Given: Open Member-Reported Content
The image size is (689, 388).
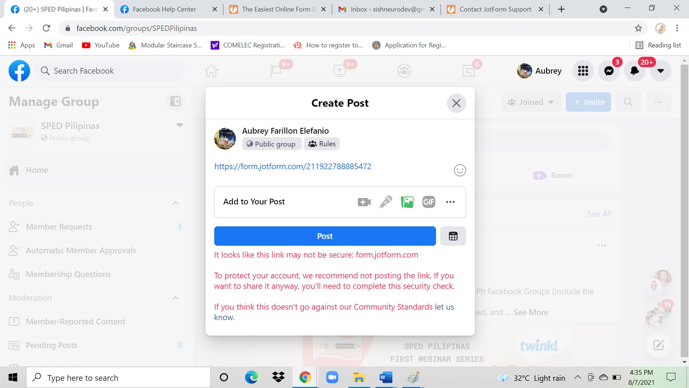Looking at the screenshot, I should point(97,322).
